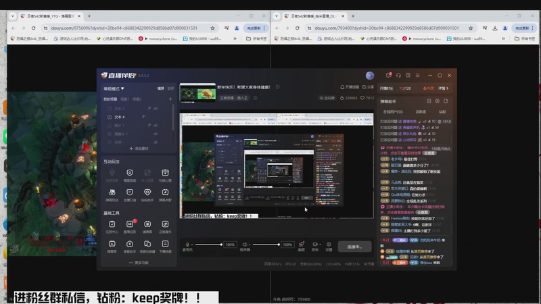Expand the bookmarks overflow in the left browser
The width and height of the screenshot is (541, 304).
[235, 39]
